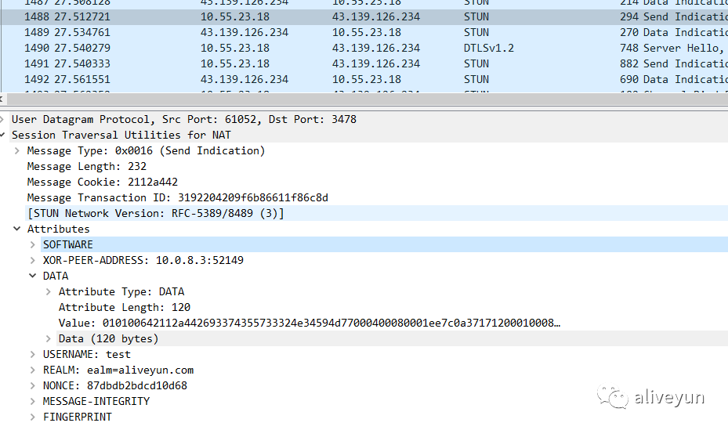Collapse the DATA attribute node

tap(33, 276)
